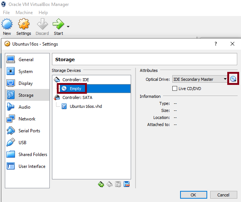This screenshot has height=202, width=241.
Task: Select the Display settings category
Action: pyautogui.click(x=27, y=83)
